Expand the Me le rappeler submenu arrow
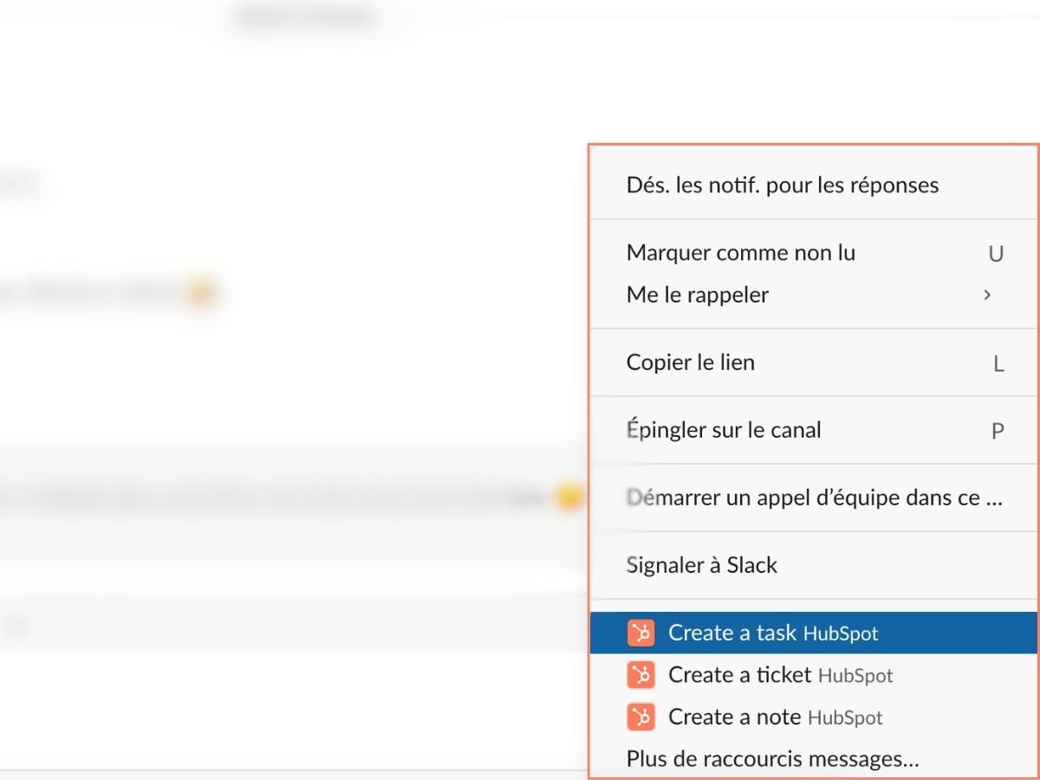Screen dimensions: 1040x780 (987, 296)
